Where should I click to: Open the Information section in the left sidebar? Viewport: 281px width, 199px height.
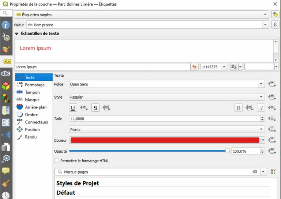[5, 25]
